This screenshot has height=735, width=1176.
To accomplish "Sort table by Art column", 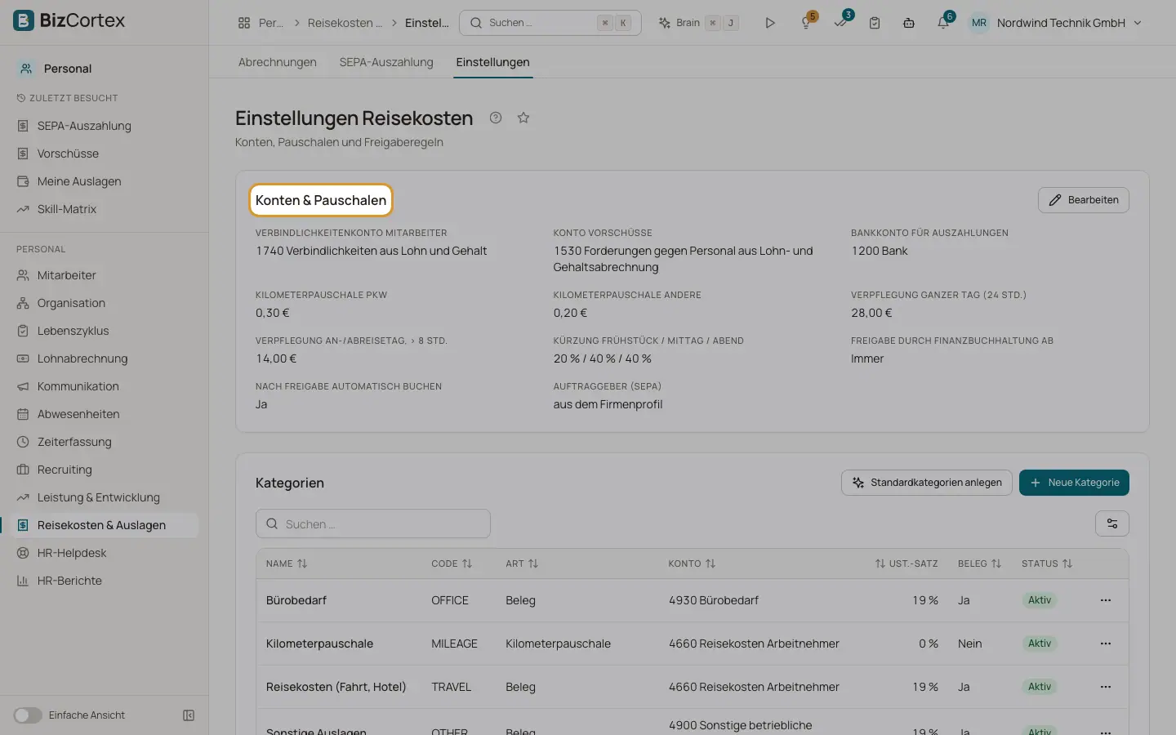I will (x=522, y=563).
